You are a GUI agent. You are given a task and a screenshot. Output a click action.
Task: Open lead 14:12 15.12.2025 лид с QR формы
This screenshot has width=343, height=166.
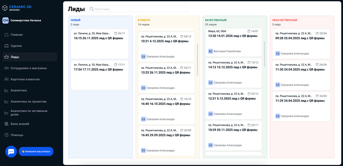coord(233,73)
